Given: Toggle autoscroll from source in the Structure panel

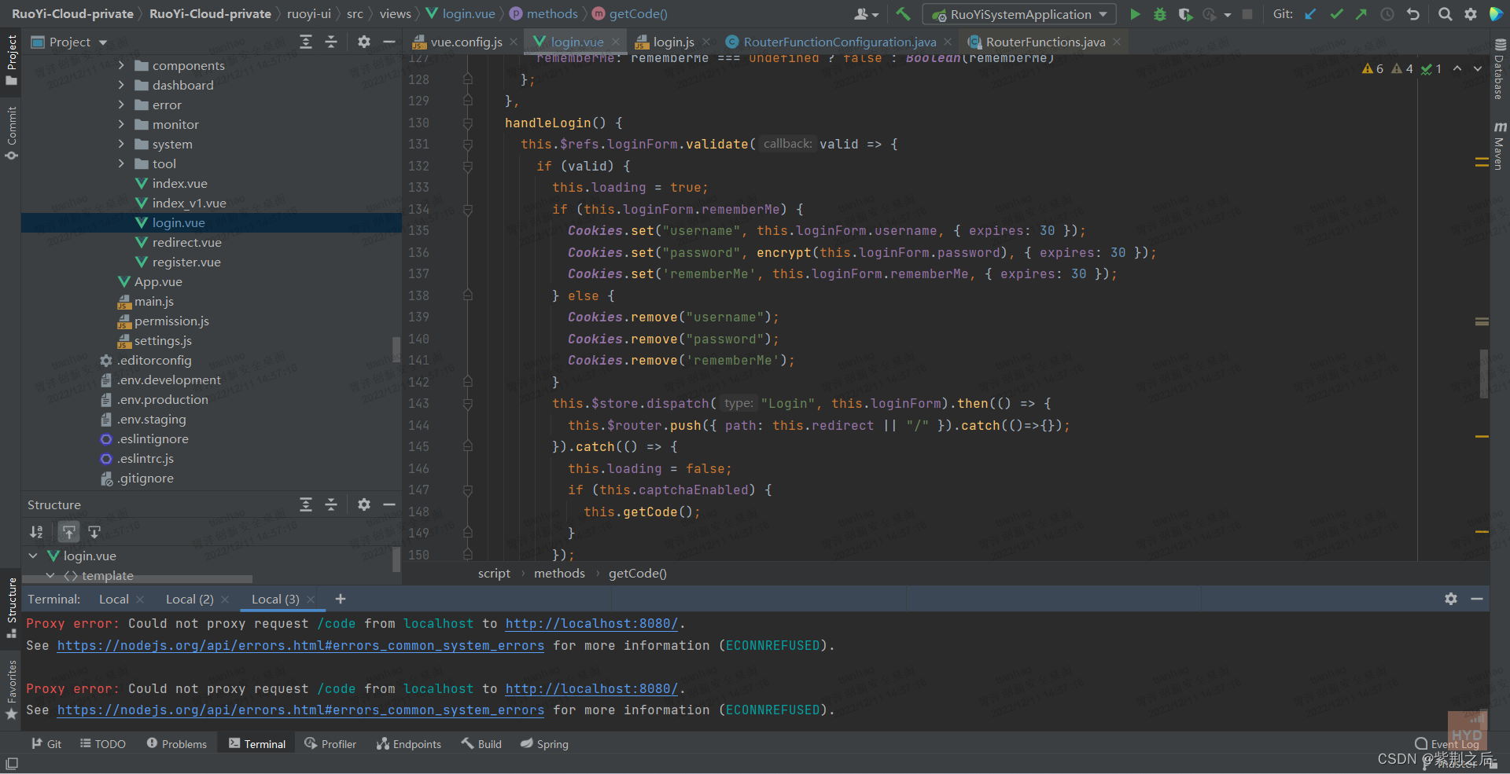Looking at the screenshot, I should (94, 532).
